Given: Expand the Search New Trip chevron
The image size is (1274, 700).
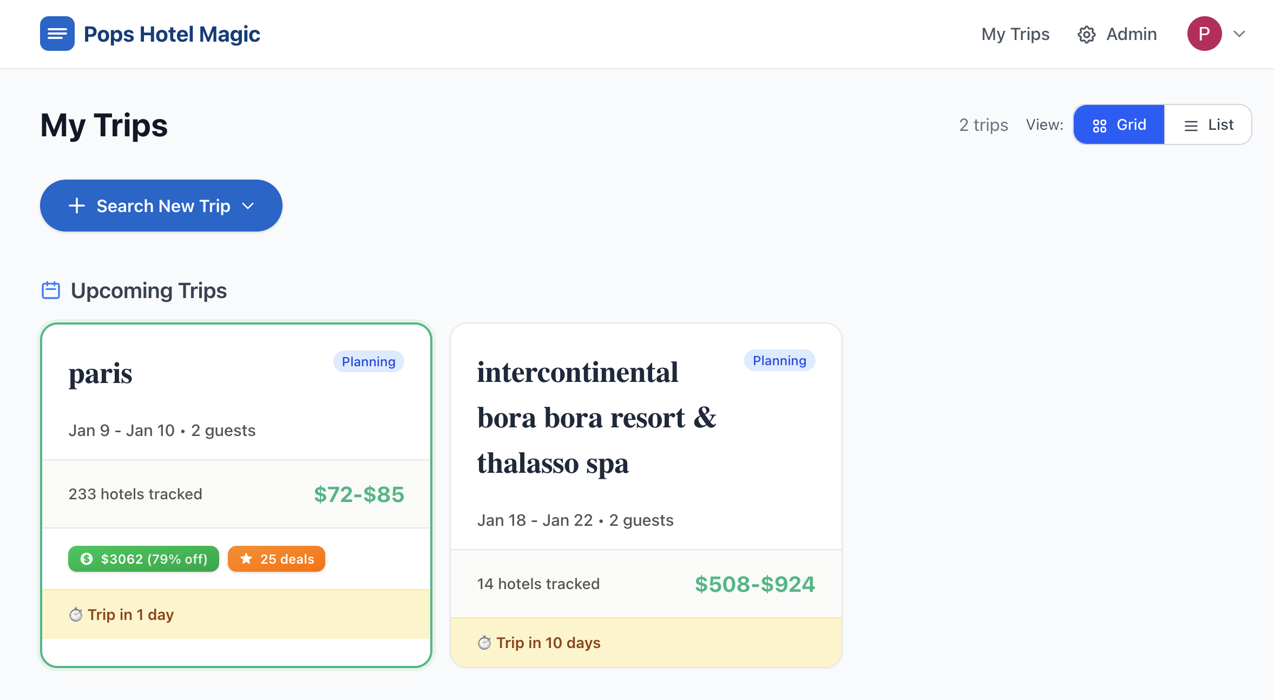Looking at the screenshot, I should tap(248, 206).
